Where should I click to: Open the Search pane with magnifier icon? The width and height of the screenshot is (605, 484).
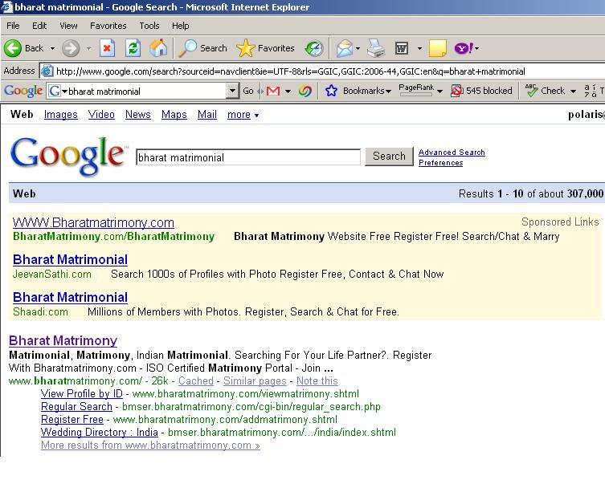point(188,48)
